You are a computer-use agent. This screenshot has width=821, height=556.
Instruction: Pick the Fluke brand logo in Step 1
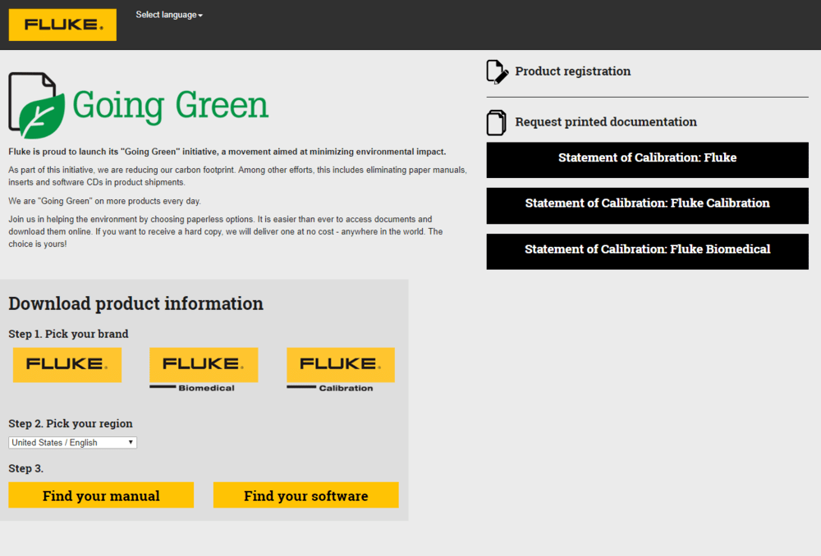point(67,365)
